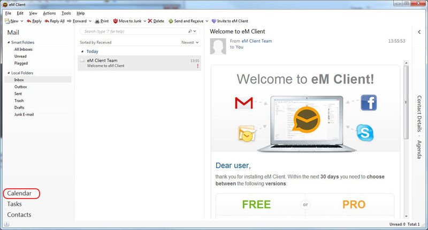The height and width of the screenshot is (230, 428).
Task: Open the Trash folder
Action: point(19,101)
